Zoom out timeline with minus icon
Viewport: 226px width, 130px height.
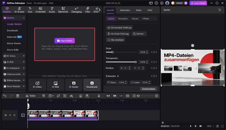point(134,96)
